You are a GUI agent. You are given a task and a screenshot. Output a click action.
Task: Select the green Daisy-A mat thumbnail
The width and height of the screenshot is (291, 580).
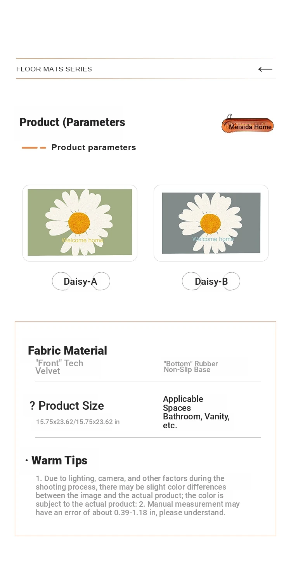[80, 223]
